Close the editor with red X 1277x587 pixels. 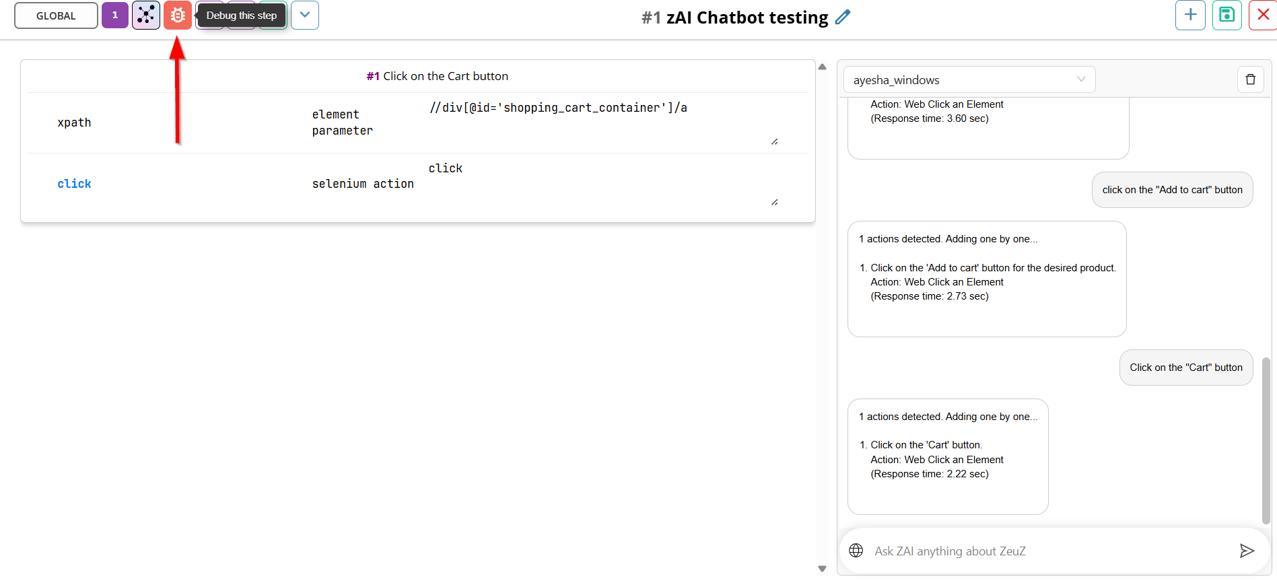[x=1264, y=15]
